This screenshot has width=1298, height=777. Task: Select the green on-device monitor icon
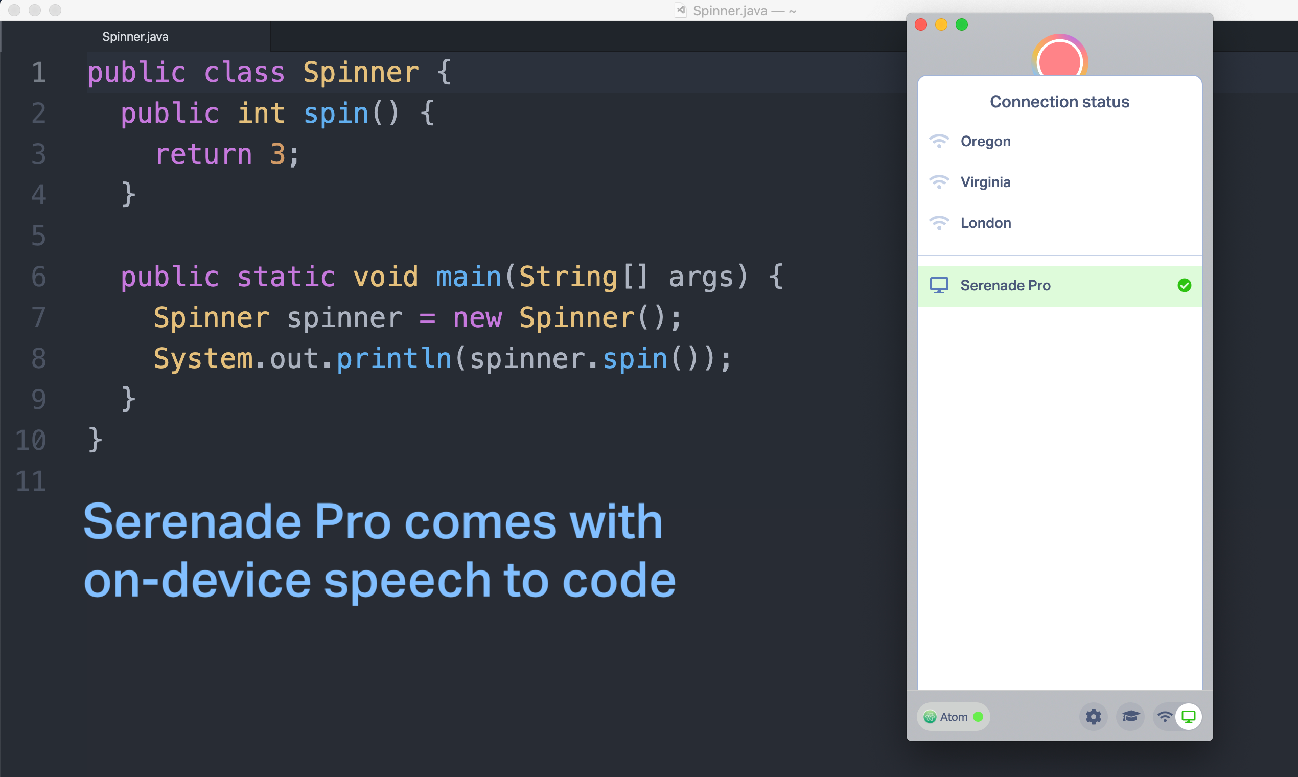coord(1190,717)
